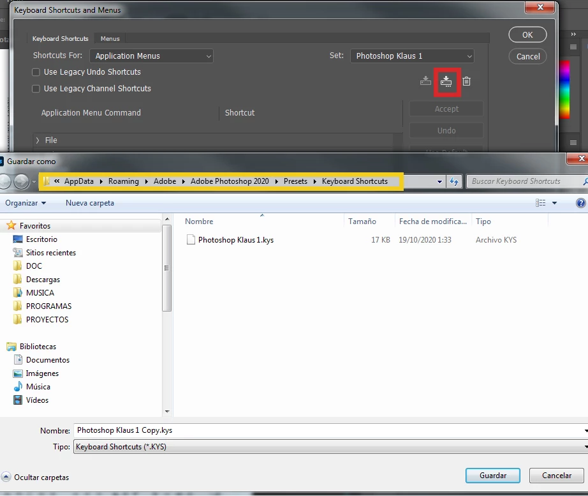Select Bibliotecas in sidebar
The image size is (588, 496).
[38, 347]
